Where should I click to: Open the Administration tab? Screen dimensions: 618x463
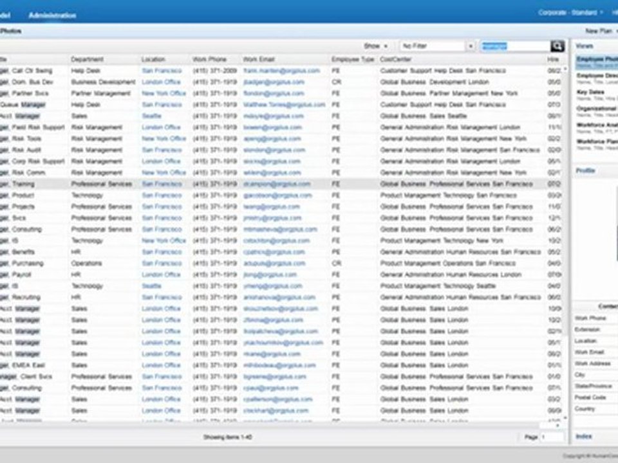[x=52, y=15]
